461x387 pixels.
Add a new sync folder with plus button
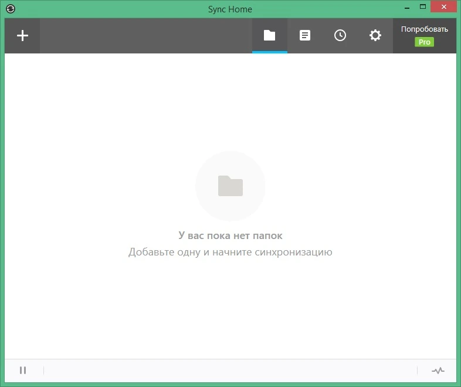[x=22, y=36]
